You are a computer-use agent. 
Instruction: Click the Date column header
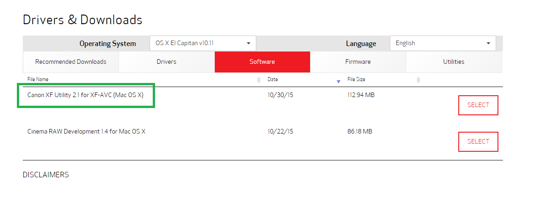pos(273,79)
